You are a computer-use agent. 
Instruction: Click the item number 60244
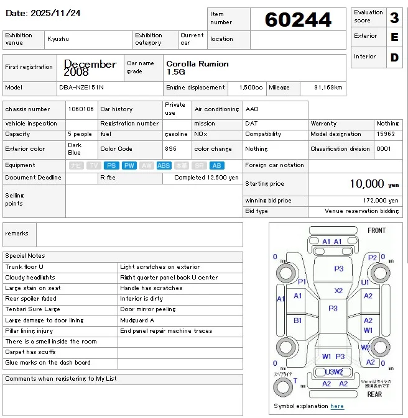pos(298,19)
